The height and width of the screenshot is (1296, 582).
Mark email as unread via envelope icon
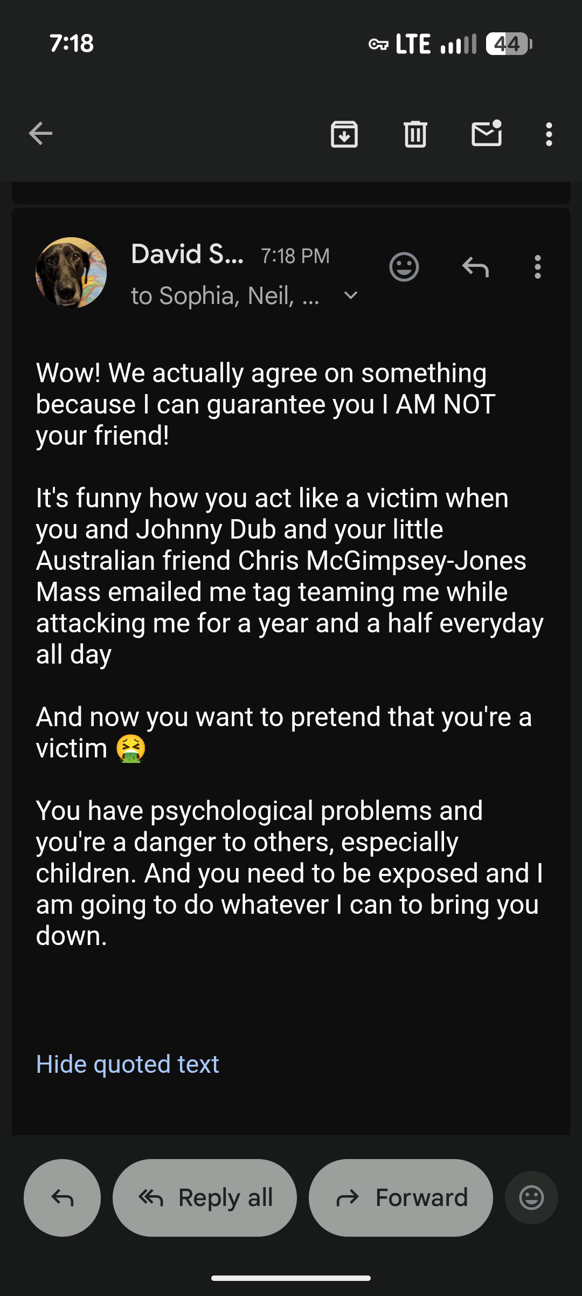[487, 133]
